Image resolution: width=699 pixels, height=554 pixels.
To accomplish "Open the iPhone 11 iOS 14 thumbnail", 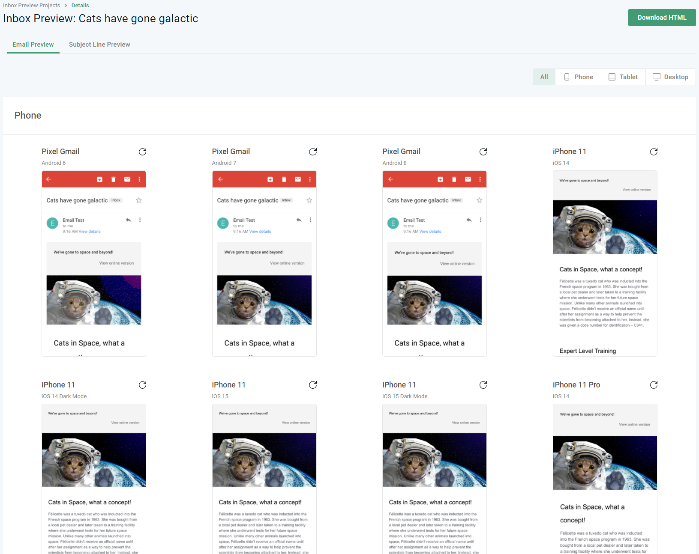I will [605, 264].
